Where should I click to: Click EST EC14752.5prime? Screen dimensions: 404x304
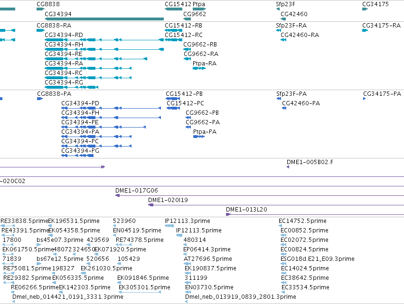(x=302, y=221)
